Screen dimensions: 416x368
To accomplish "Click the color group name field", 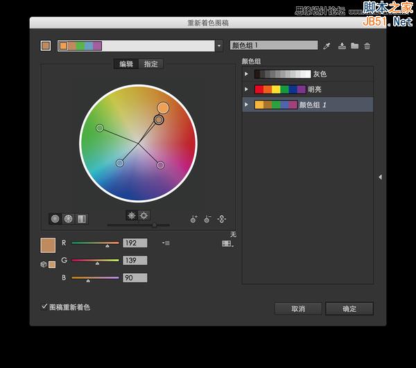I will 274,45.
